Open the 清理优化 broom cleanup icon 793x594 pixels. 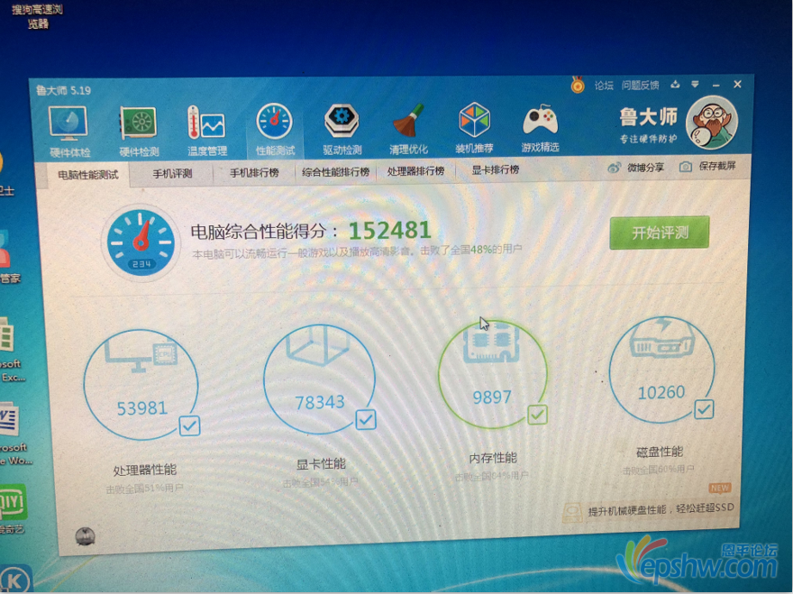coord(408,121)
